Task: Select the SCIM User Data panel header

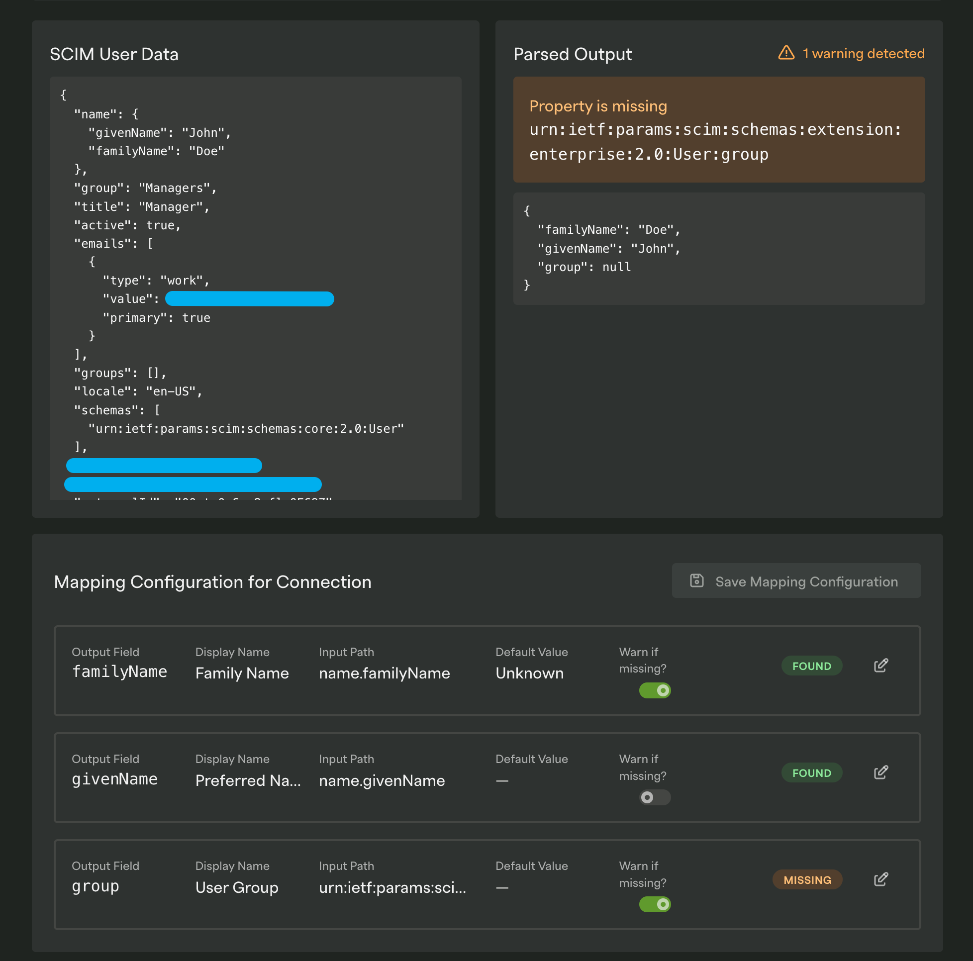Action: tap(114, 54)
